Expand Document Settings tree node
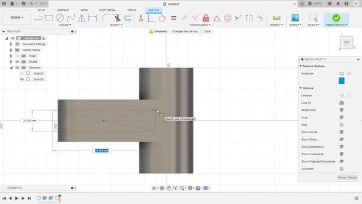 pos(11,44)
